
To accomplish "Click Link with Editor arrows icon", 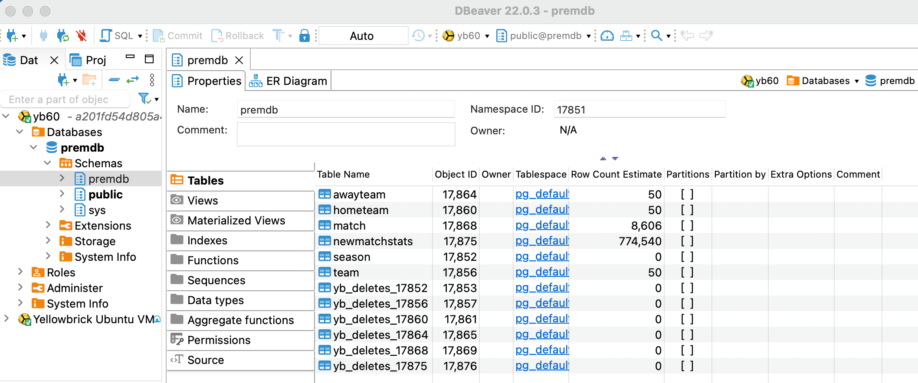I will click(132, 80).
